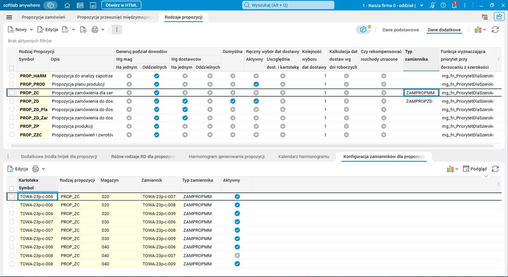Click the help question mark icon

coord(443,6)
